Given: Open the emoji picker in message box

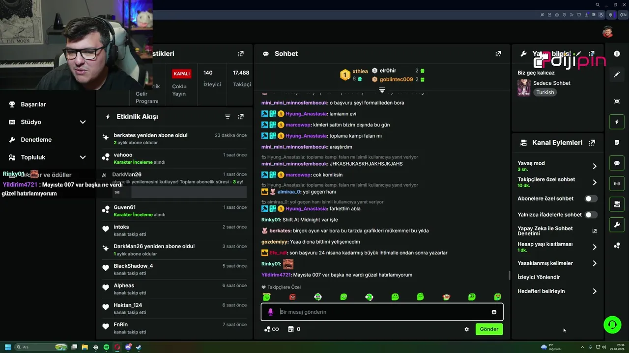Looking at the screenshot, I should tap(494, 312).
